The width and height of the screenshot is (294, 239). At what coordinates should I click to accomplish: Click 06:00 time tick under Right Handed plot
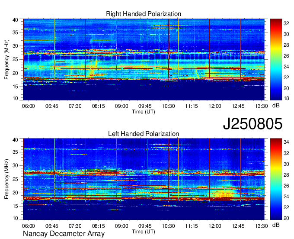pyautogui.click(x=28, y=106)
